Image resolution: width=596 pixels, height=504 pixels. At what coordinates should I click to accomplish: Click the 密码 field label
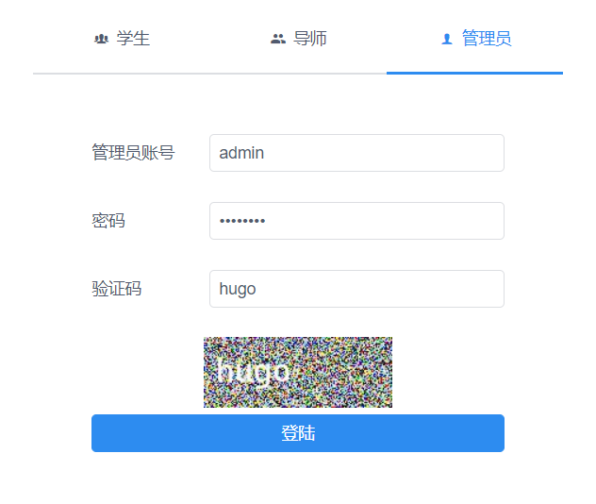[108, 221]
